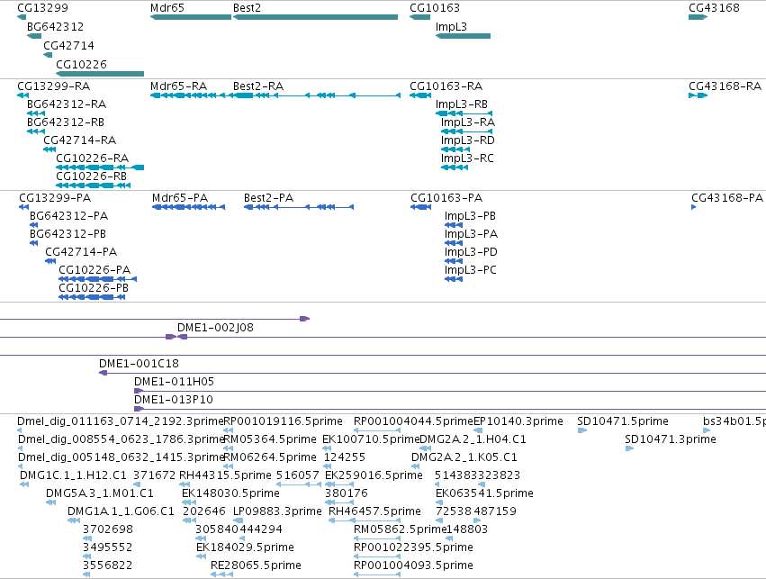Select EST EK100710.5prime label
Image resolution: width=766 pixels, height=579 pixels.
tap(371, 439)
